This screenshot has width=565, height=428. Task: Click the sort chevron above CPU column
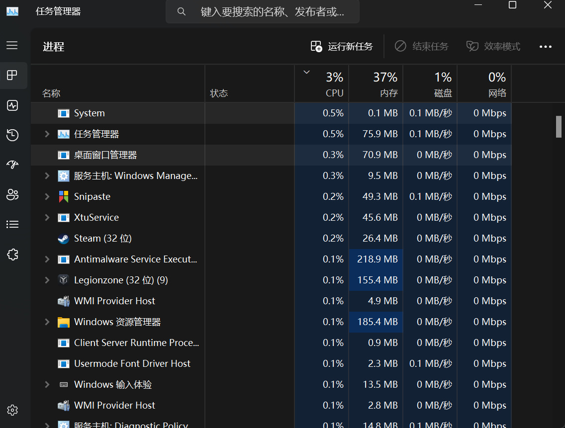(307, 72)
